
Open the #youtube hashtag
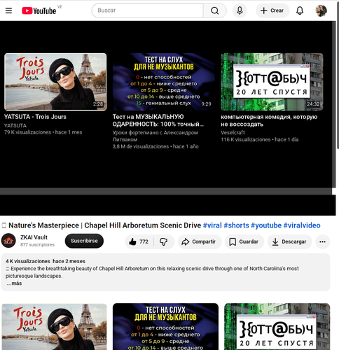(x=266, y=225)
